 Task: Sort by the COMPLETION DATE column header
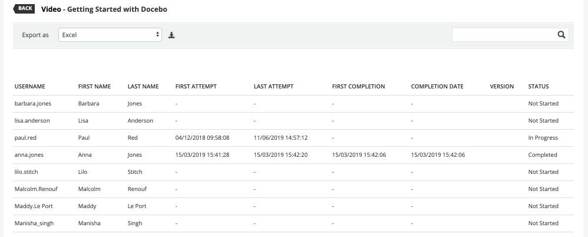437,87
